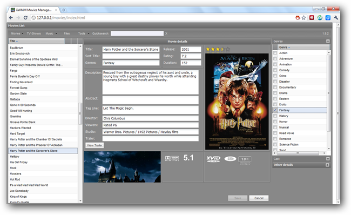Open the Files menu
Viewport: 351px width, 215px height.
click(x=67, y=33)
